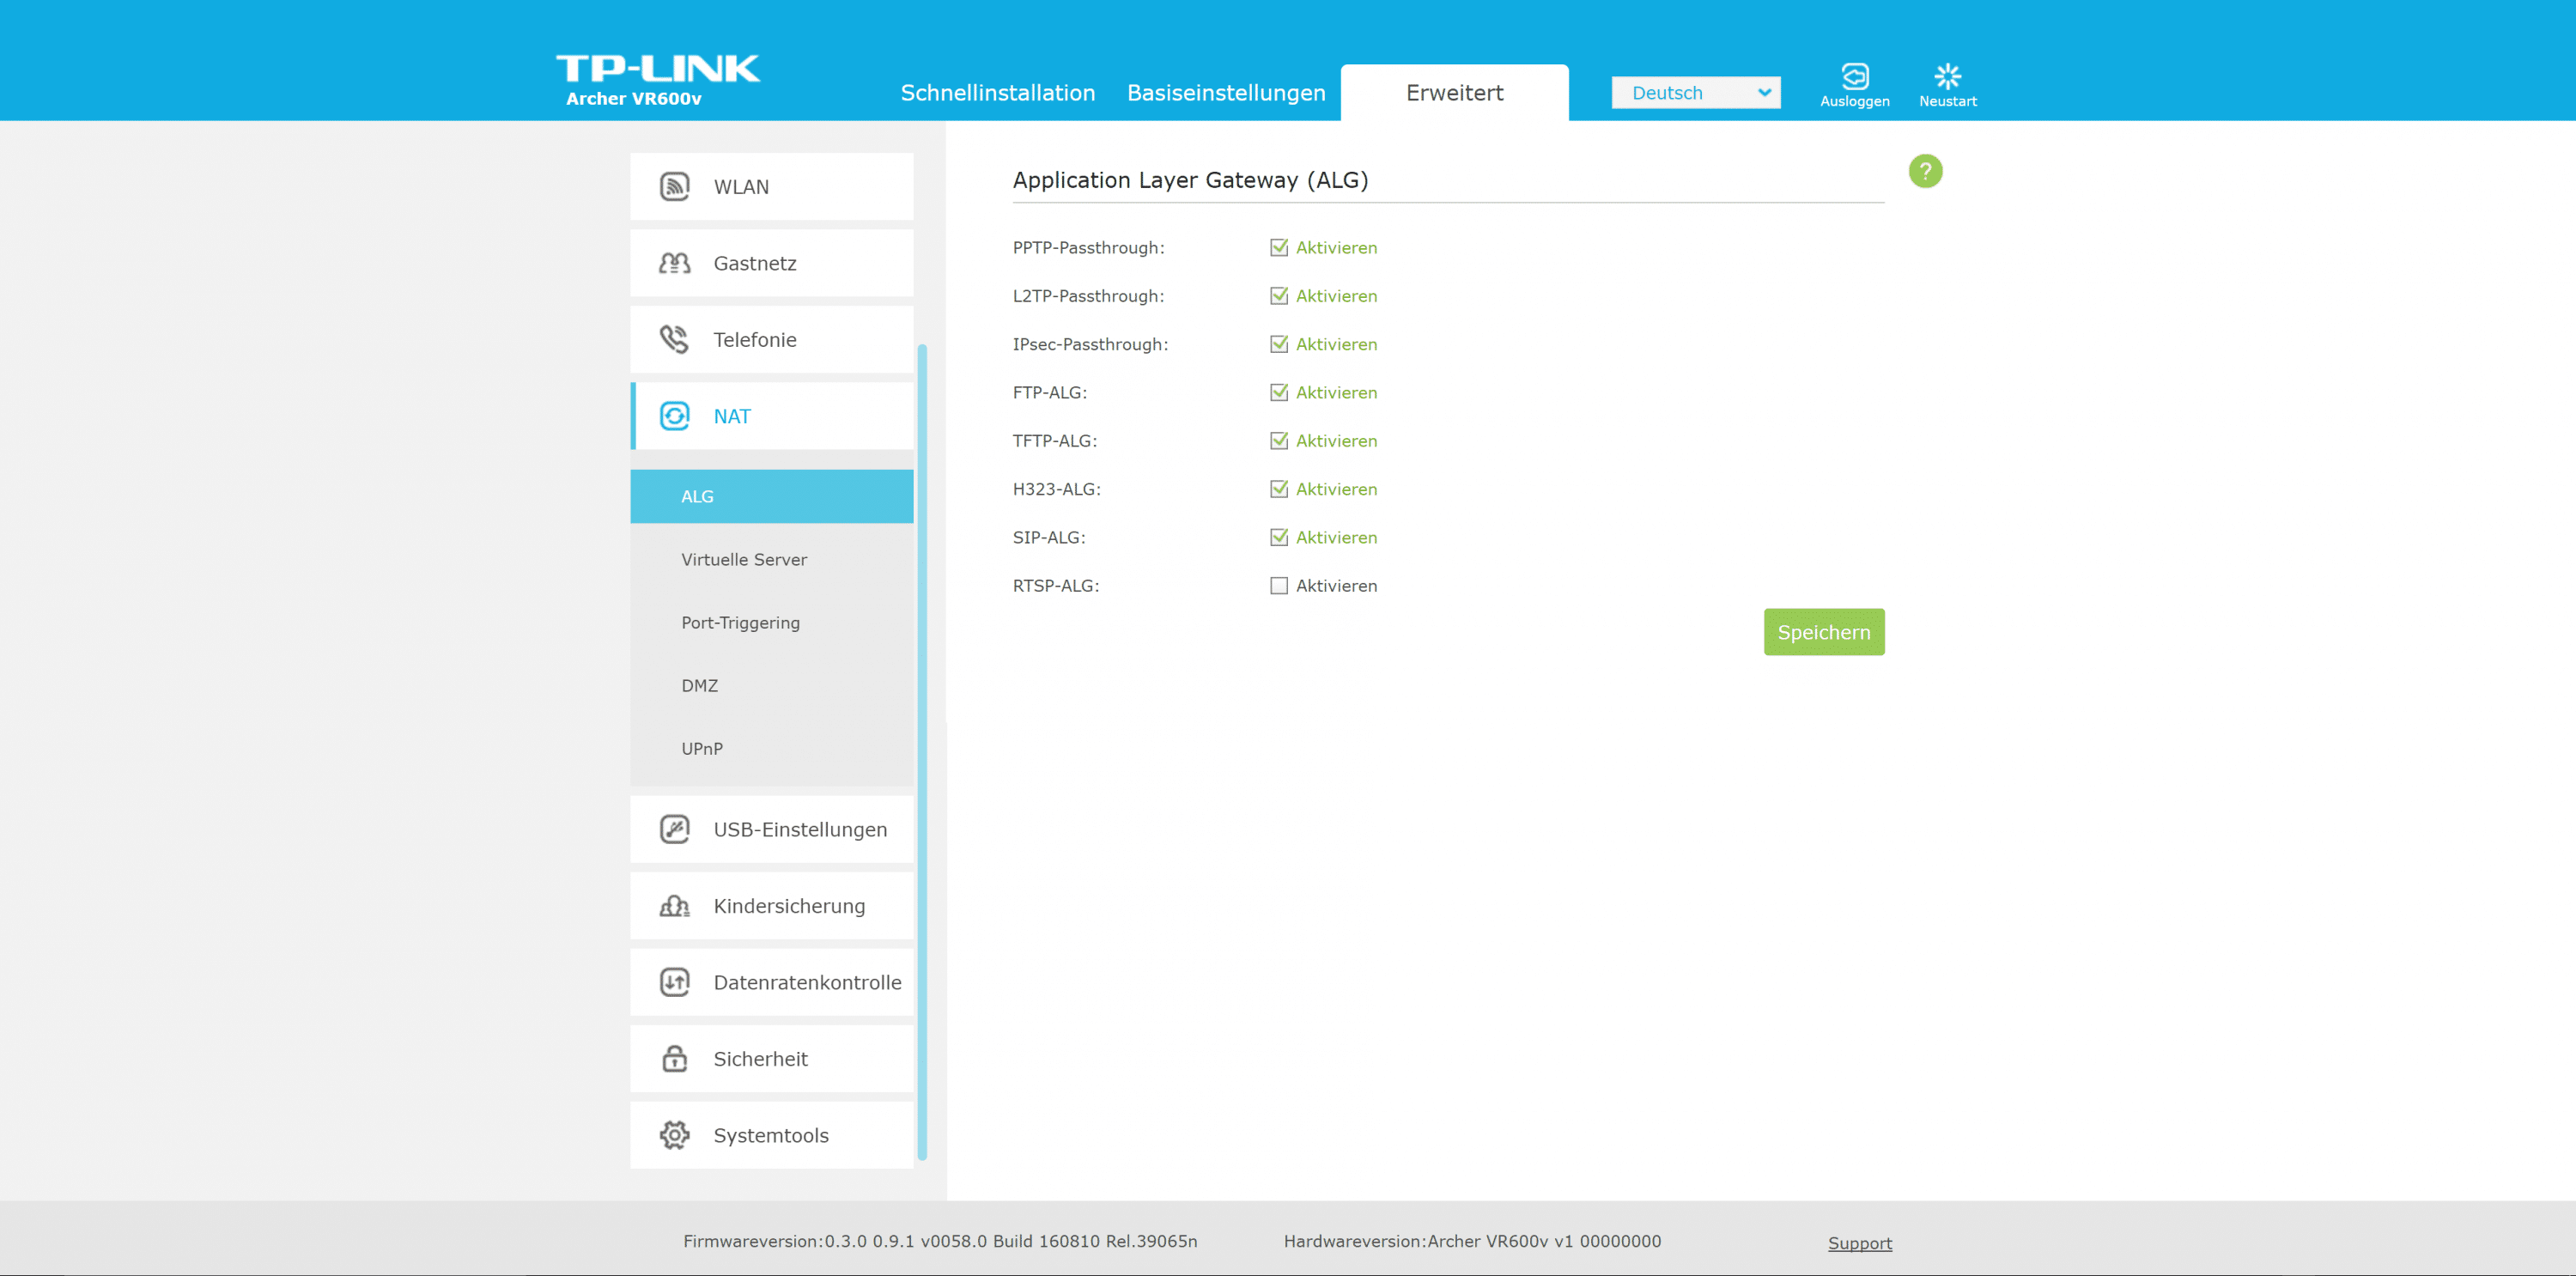Open the Schnellinstallation tab
Screen dimensions: 2576x1276
(997, 93)
